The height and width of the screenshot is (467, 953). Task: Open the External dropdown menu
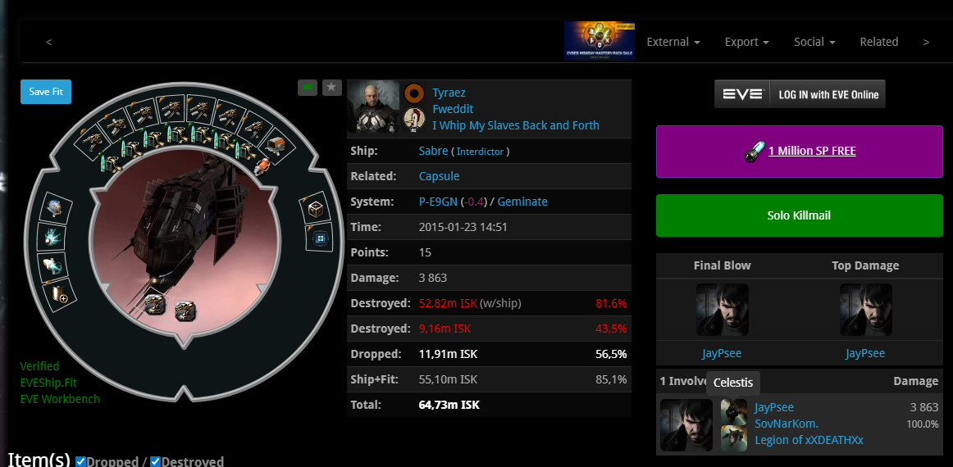point(673,42)
